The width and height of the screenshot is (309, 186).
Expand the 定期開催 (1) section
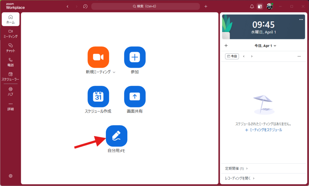click(236, 169)
